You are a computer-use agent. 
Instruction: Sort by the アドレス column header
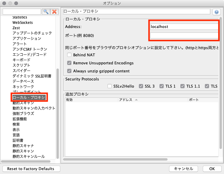pos(153,100)
